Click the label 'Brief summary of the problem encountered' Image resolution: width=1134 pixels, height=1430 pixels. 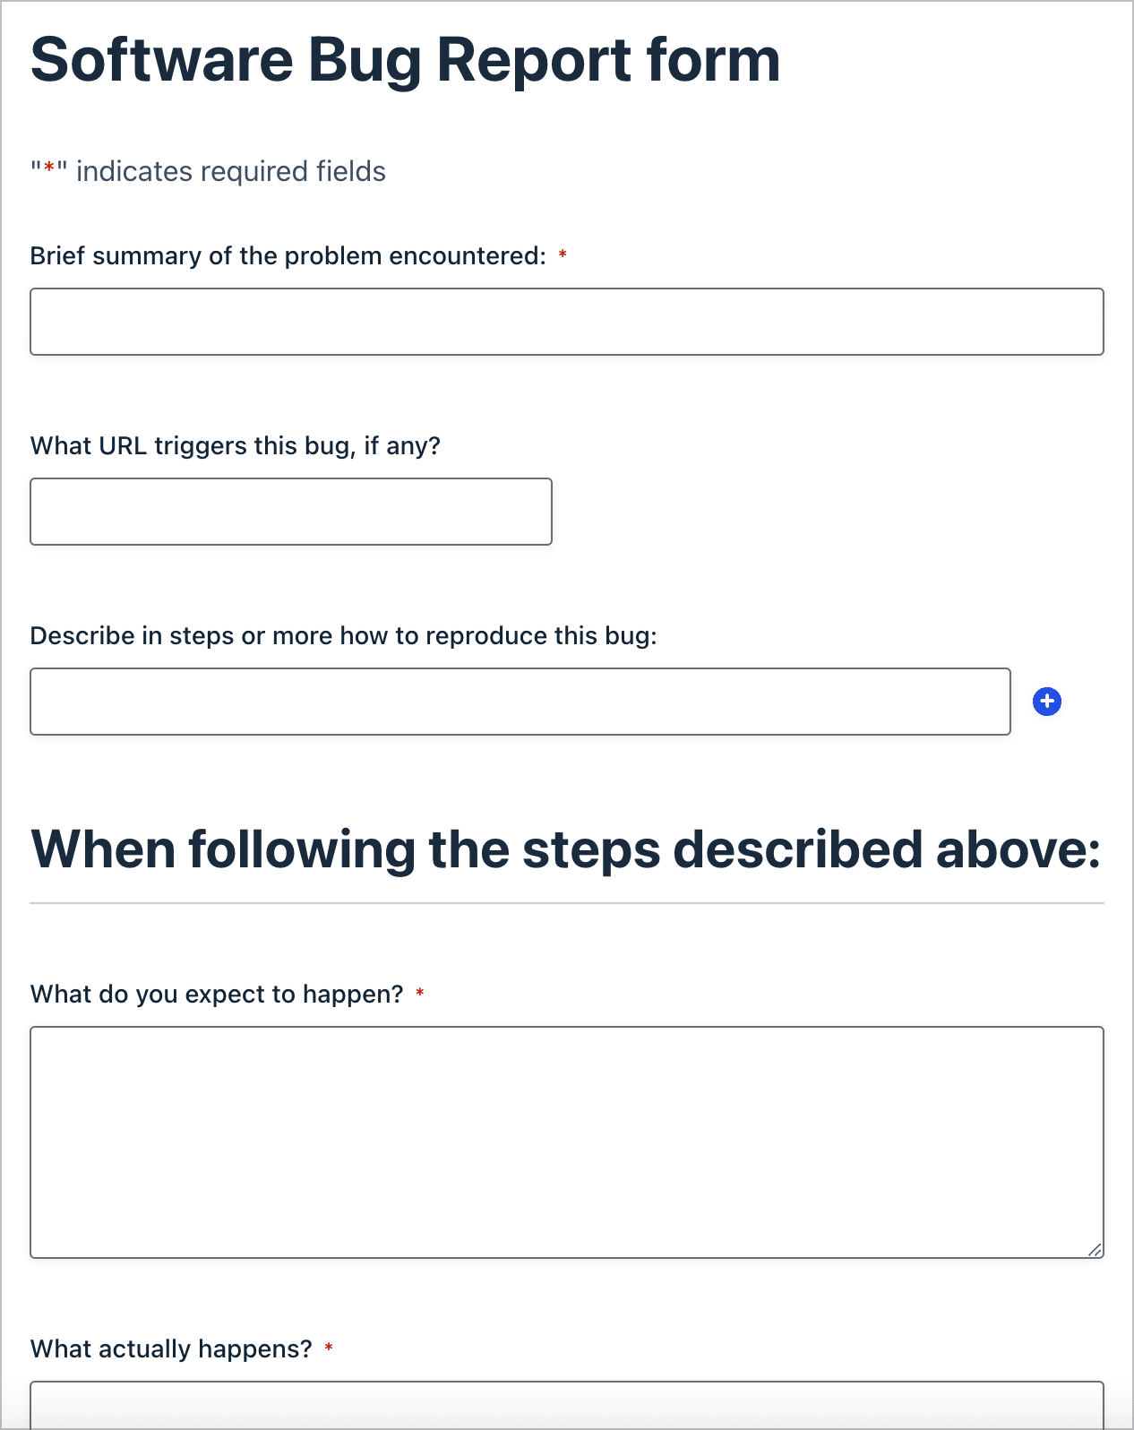click(x=287, y=254)
